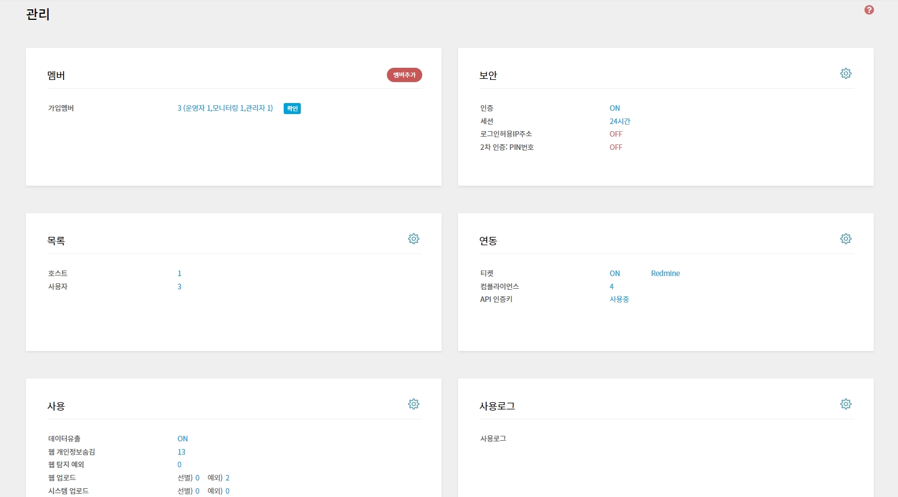Open the 호스트 count link

coord(179,273)
